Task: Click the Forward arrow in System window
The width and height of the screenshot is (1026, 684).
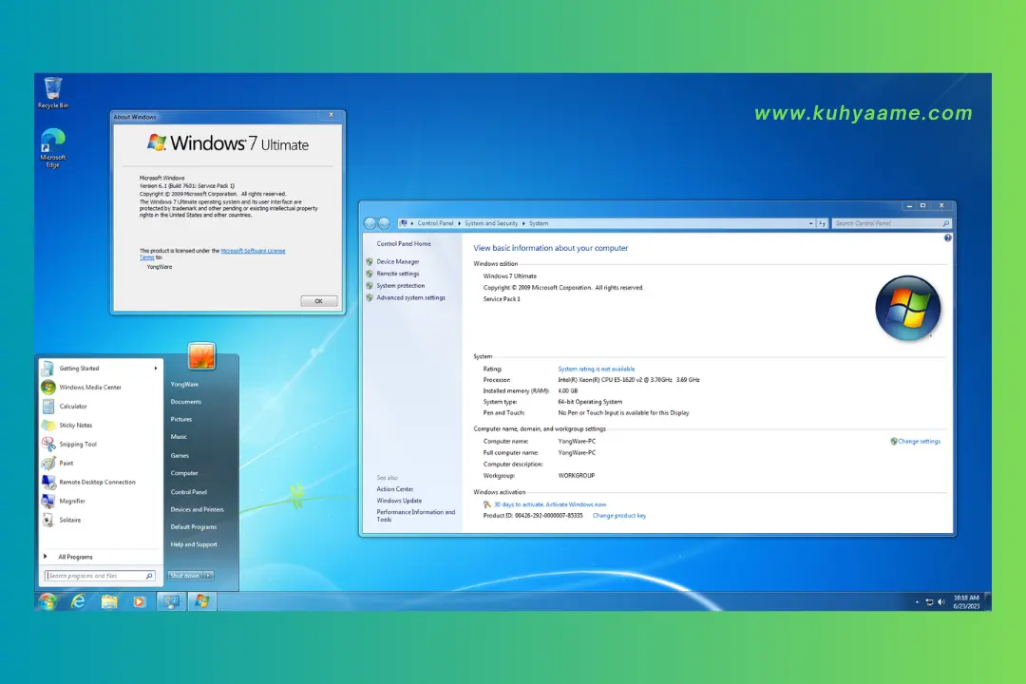Action: 384,223
